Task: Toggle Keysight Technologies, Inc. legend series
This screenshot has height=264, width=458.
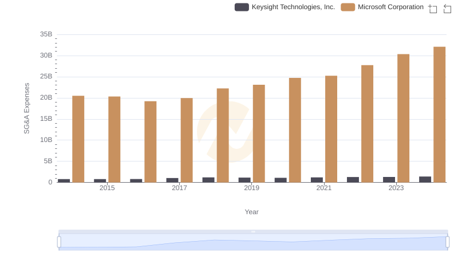Action: tap(285, 7)
